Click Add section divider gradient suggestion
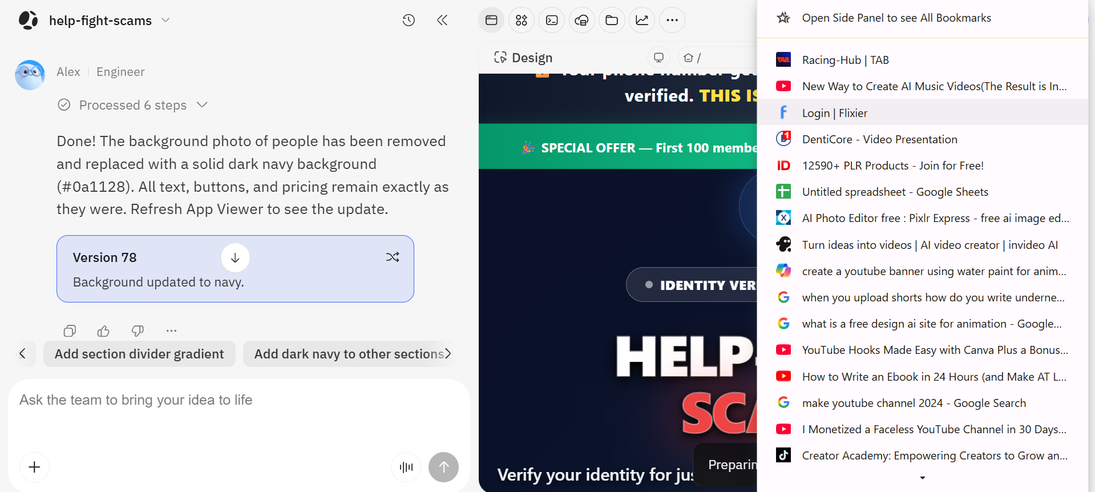The height and width of the screenshot is (492, 1095). click(139, 354)
